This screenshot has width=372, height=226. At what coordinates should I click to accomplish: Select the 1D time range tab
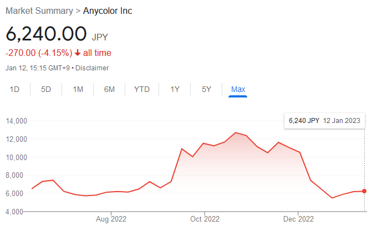pyautogui.click(x=14, y=89)
